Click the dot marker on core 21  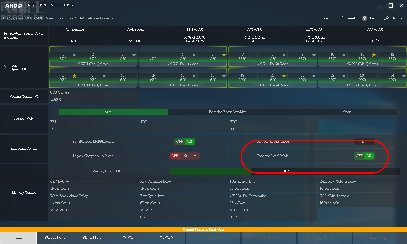point(314,76)
